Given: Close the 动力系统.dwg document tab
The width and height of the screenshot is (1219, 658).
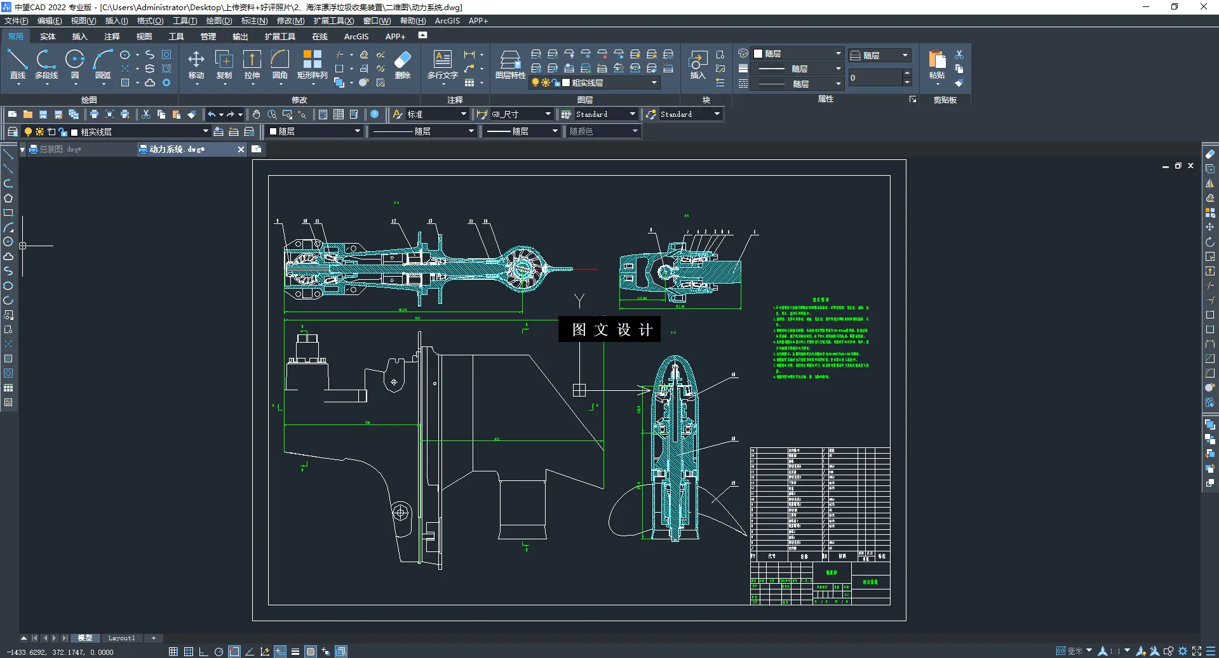Looking at the screenshot, I should (241, 149).
